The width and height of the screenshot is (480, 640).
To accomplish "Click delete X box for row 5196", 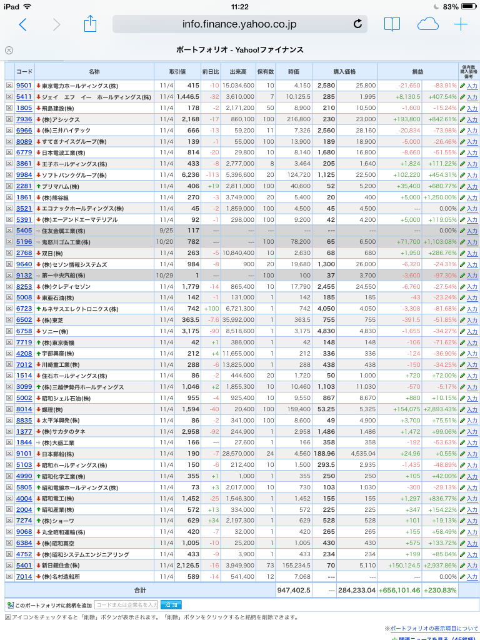I will pos(9,242).
